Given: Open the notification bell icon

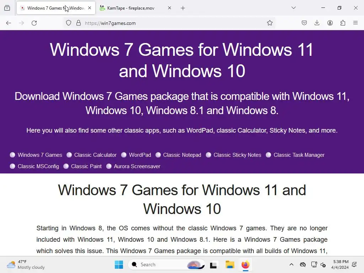Looking at the screenshot, I should pyautogui.click(x=354, y=264).
